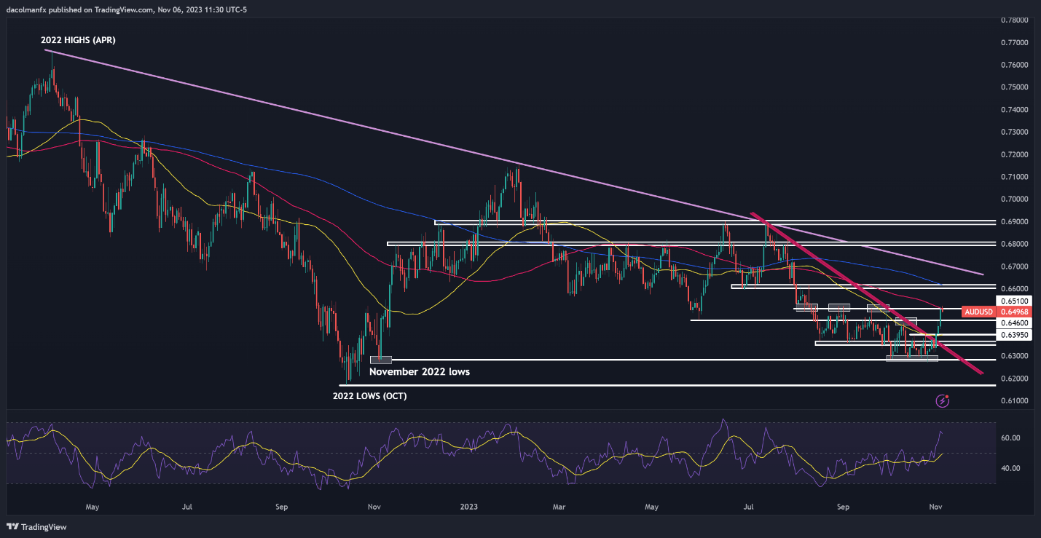Click 0.71000 on the price axis

(x=1015, y=177)
